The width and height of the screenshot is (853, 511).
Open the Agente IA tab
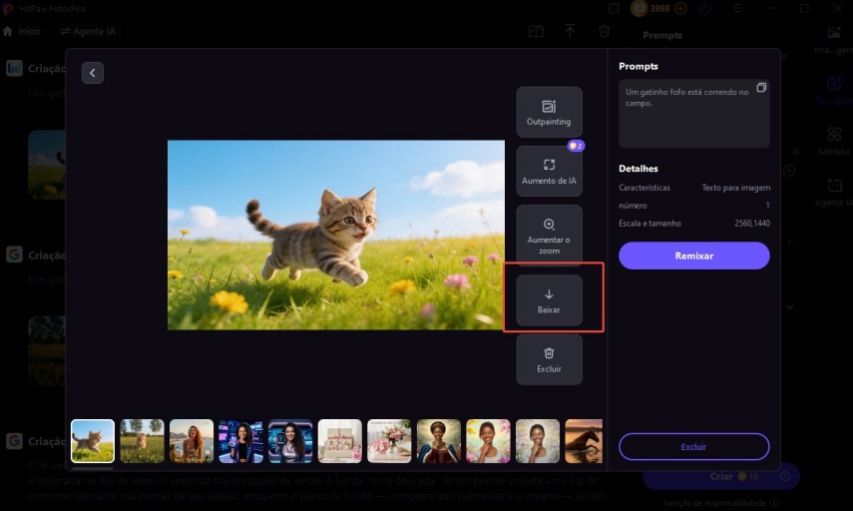tap(88, 31)
